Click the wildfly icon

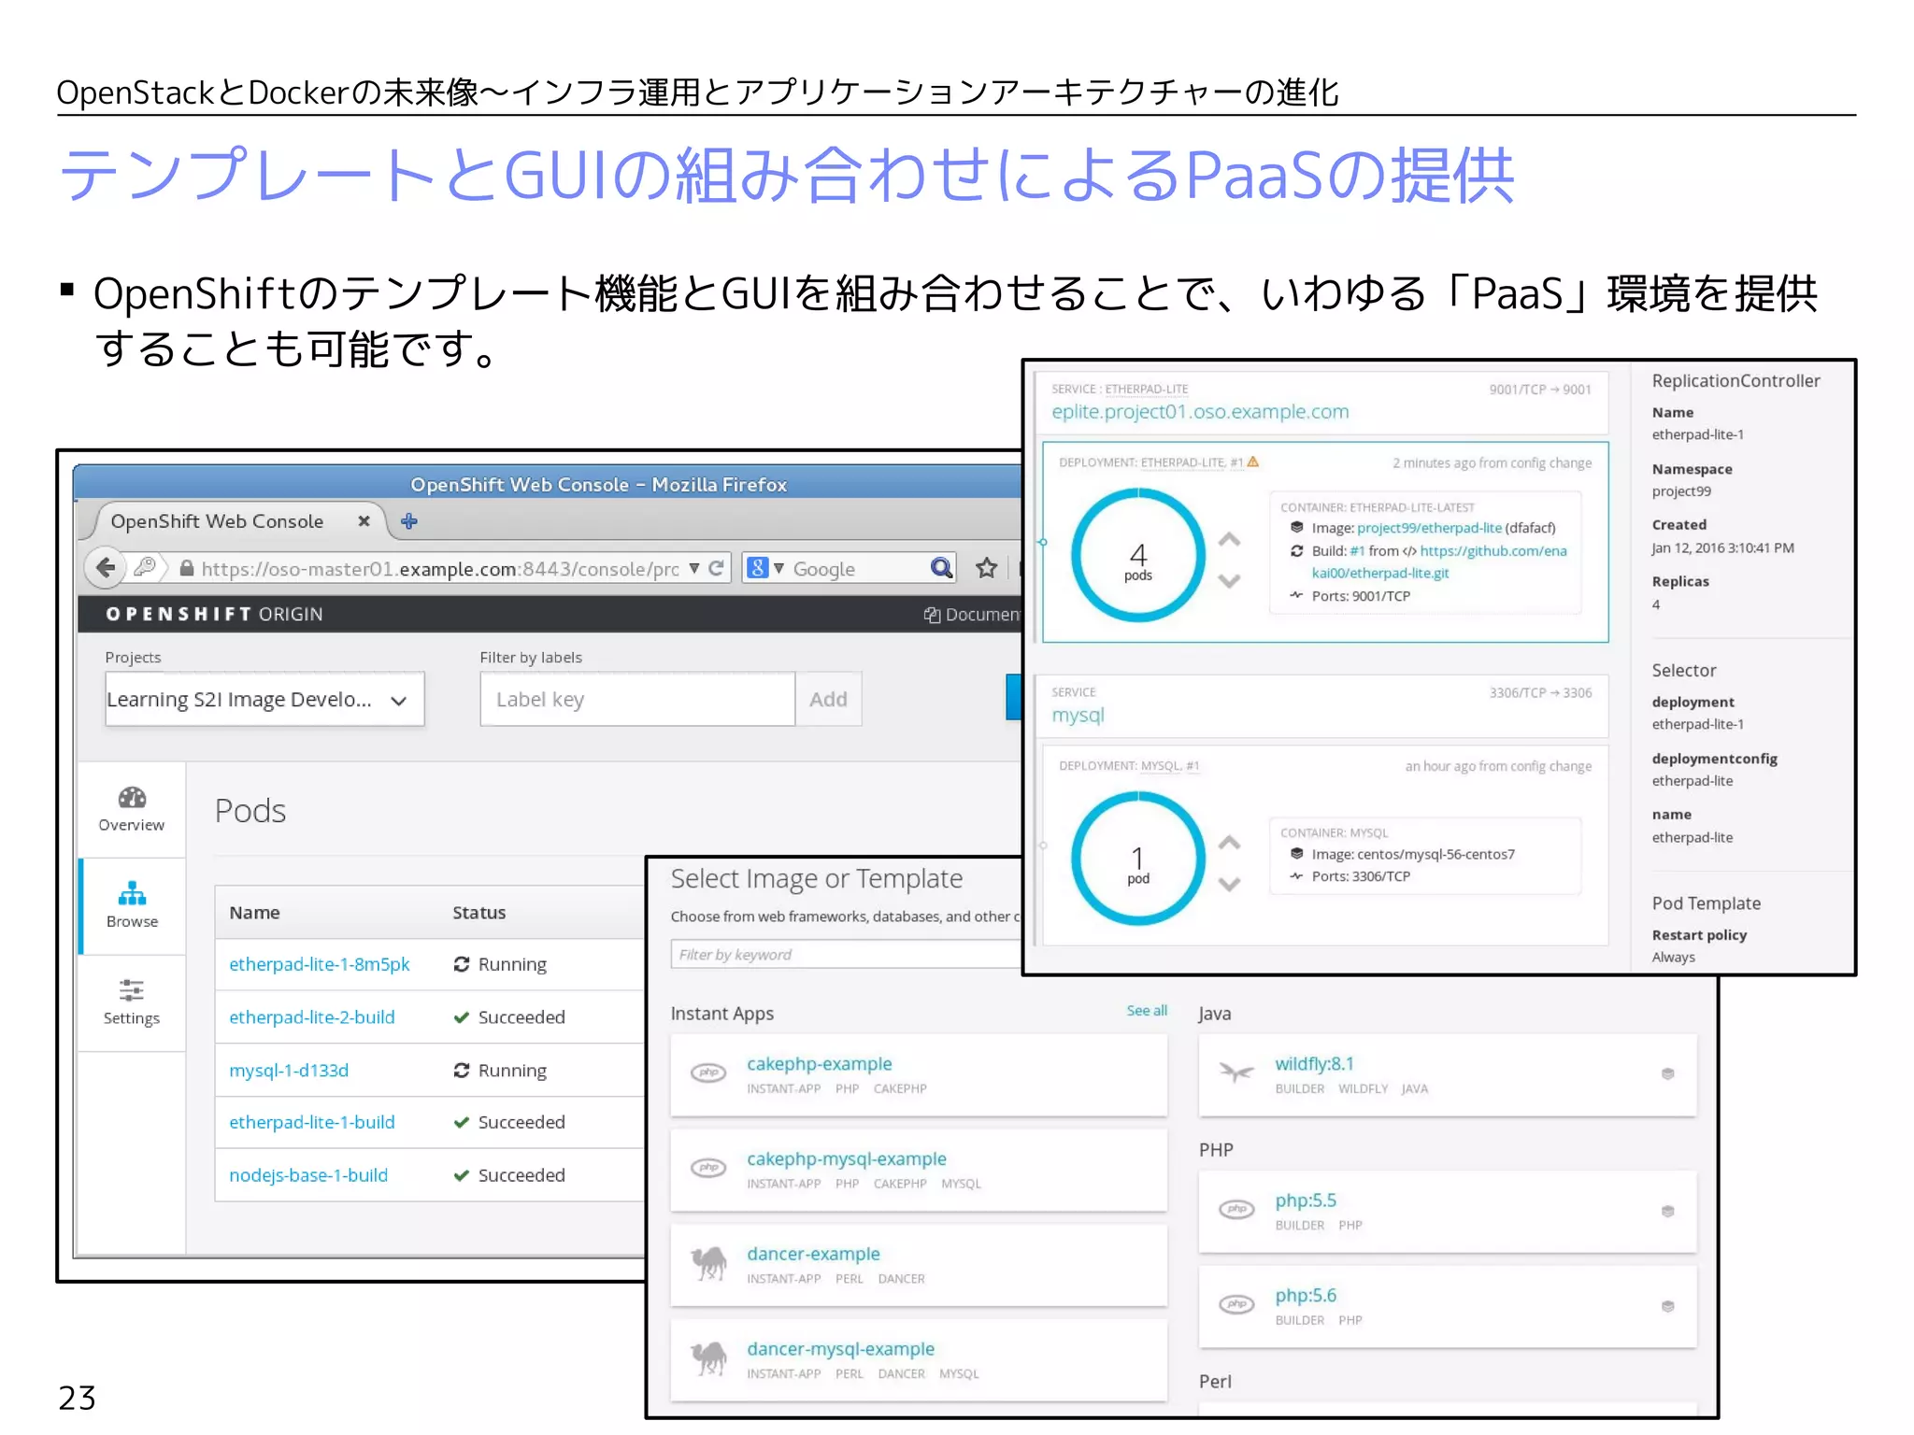pyautogui.click(x=1236, y=1073)
